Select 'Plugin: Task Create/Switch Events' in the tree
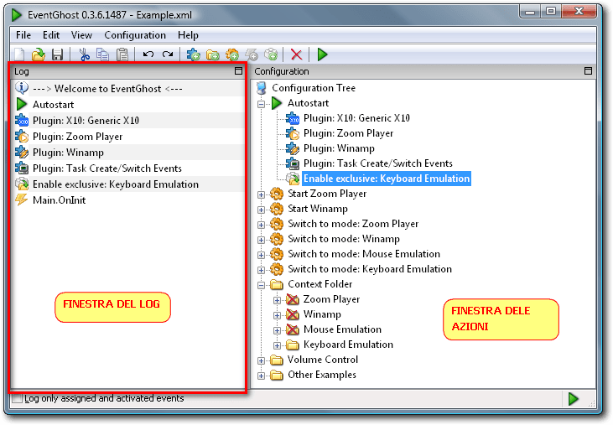613x425 pixels. point(378,163)
